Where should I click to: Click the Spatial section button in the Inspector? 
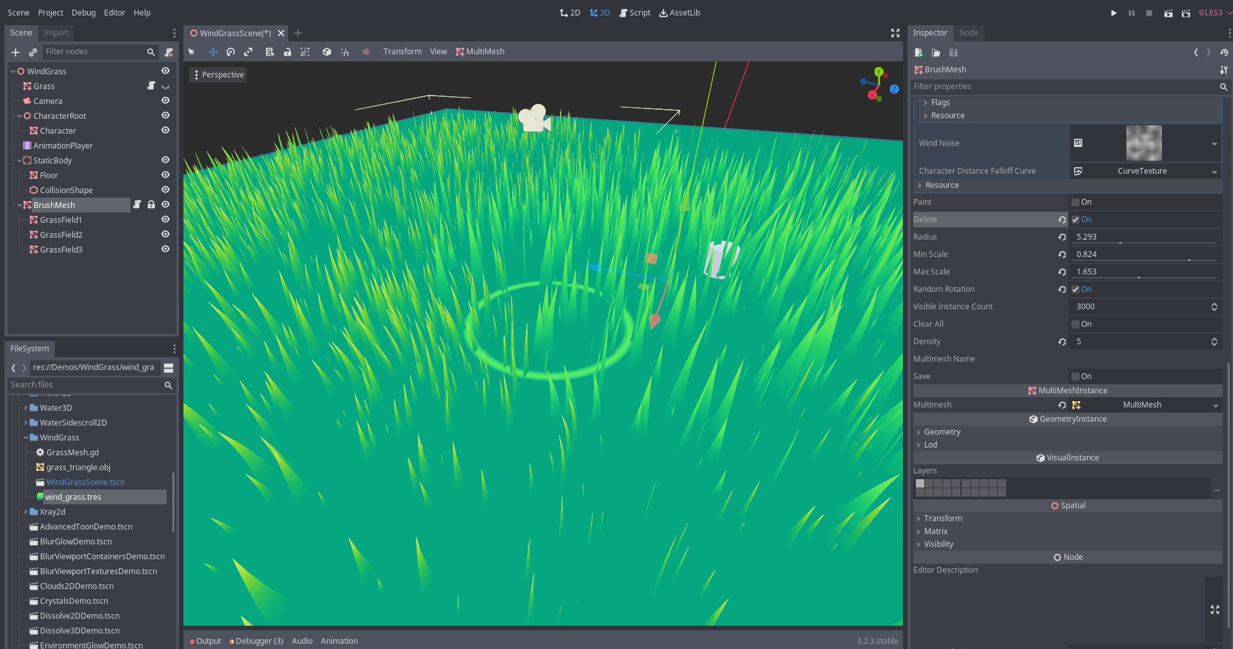[1068, 505]
